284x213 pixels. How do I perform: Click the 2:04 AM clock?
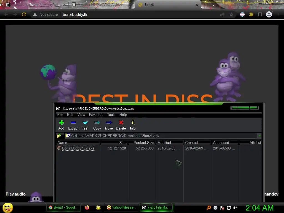click(260, 208)
